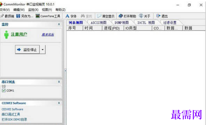Open the CEIWEI Software link
This screenshot has width=208, height=125.
13,109
